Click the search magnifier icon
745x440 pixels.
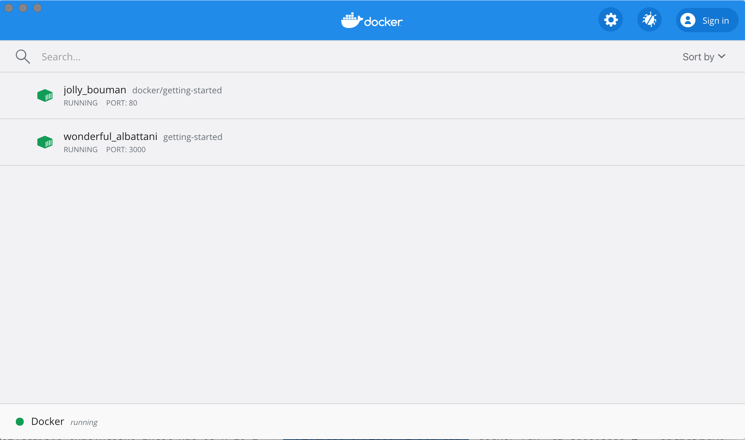[x=23, y=56]
